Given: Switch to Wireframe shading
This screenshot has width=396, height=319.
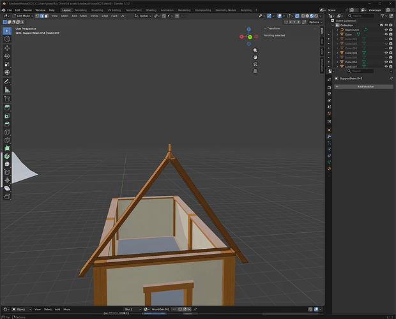Looking at the screenshot, I should [x=303, y=16].
